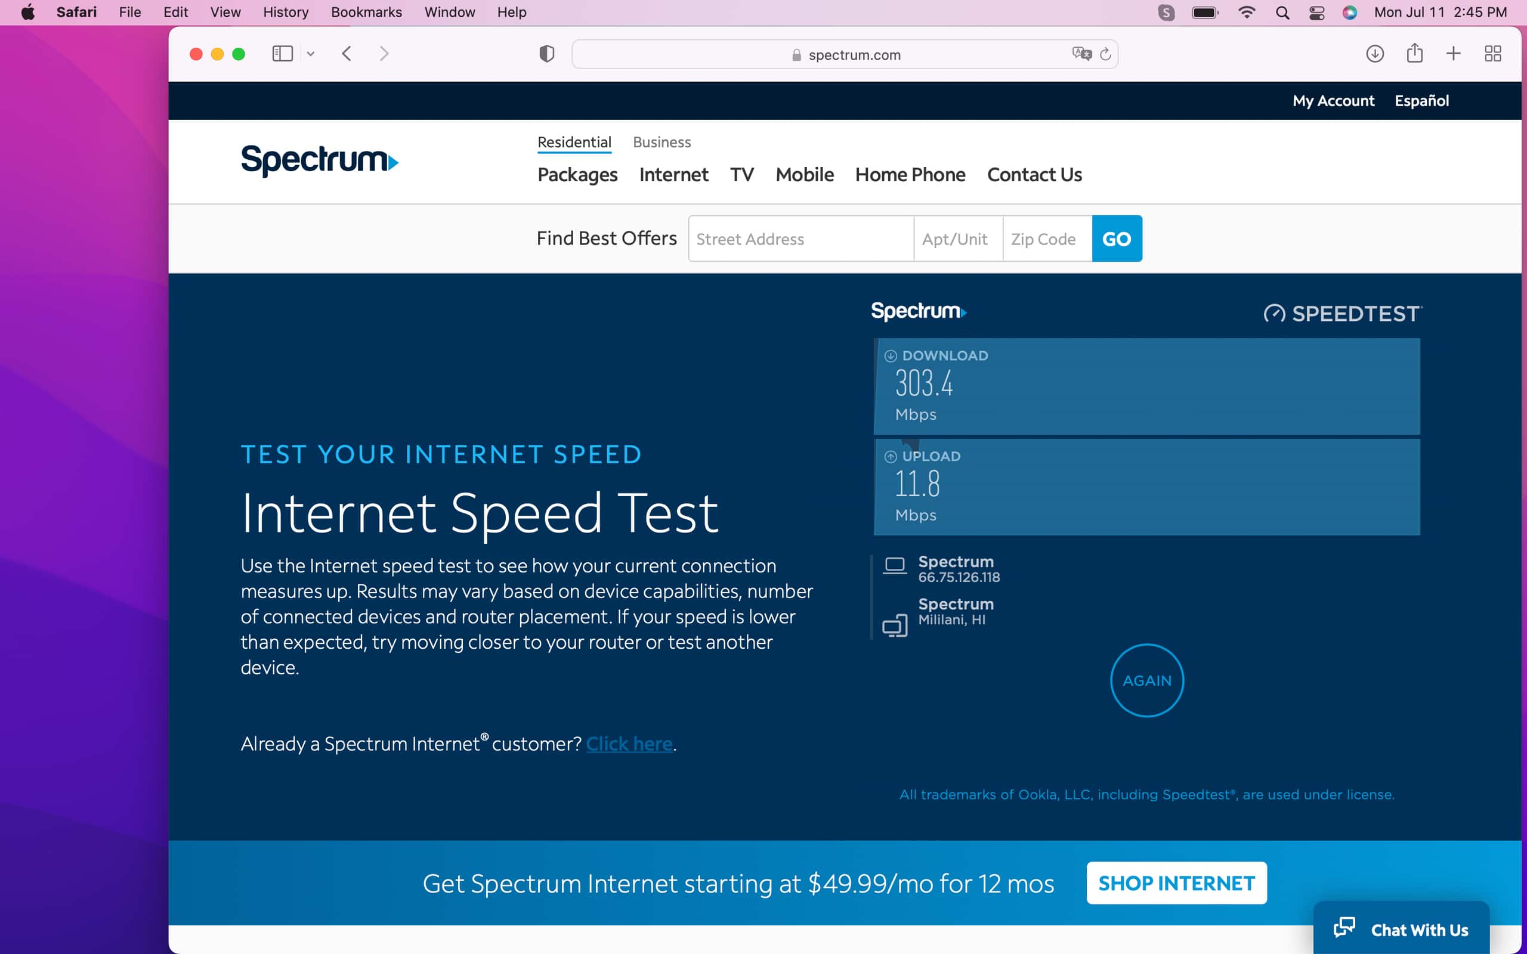Open Spotlight search in the menu bar
The height and width of the screenshot is (954, 1527).
(1282, 13)
